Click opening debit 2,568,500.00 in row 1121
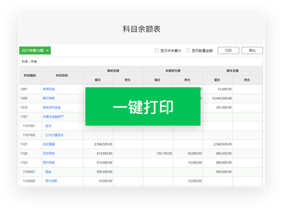Screen dimensions: 283x209 [x=103, y=144]
